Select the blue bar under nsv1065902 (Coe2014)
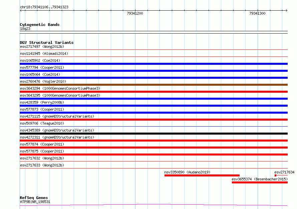The height and width of the screenshot is (209, 297). 154,64
